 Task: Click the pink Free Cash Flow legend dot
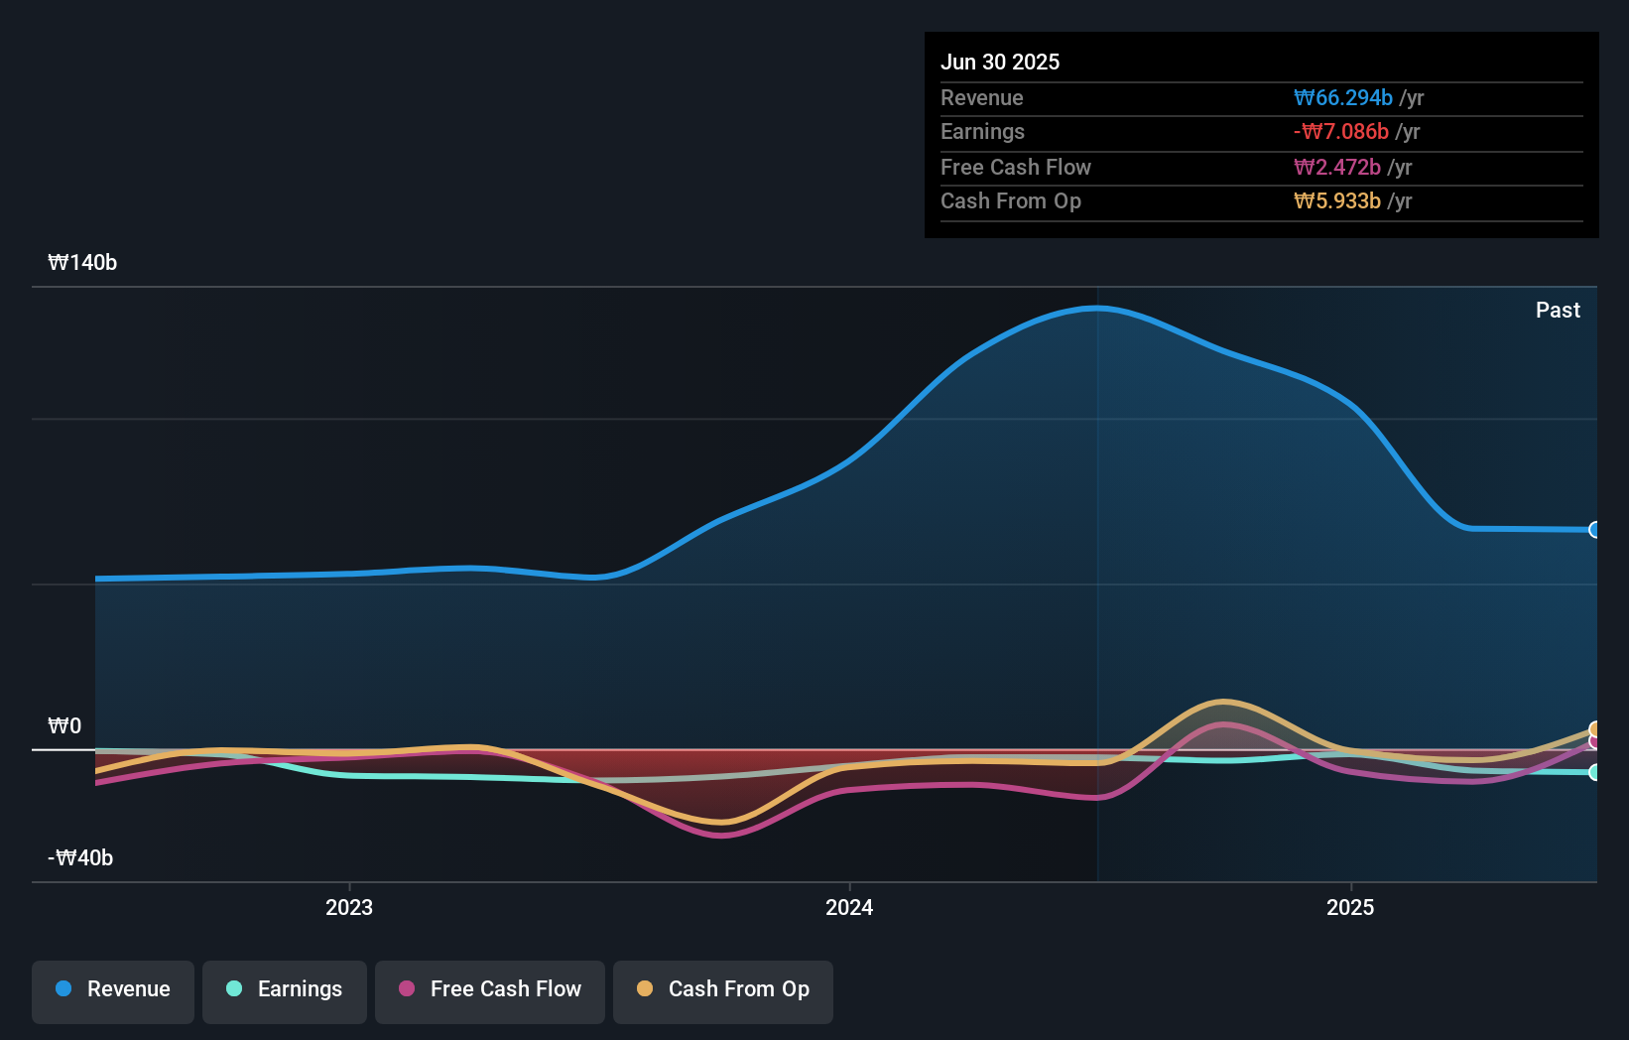407,988
